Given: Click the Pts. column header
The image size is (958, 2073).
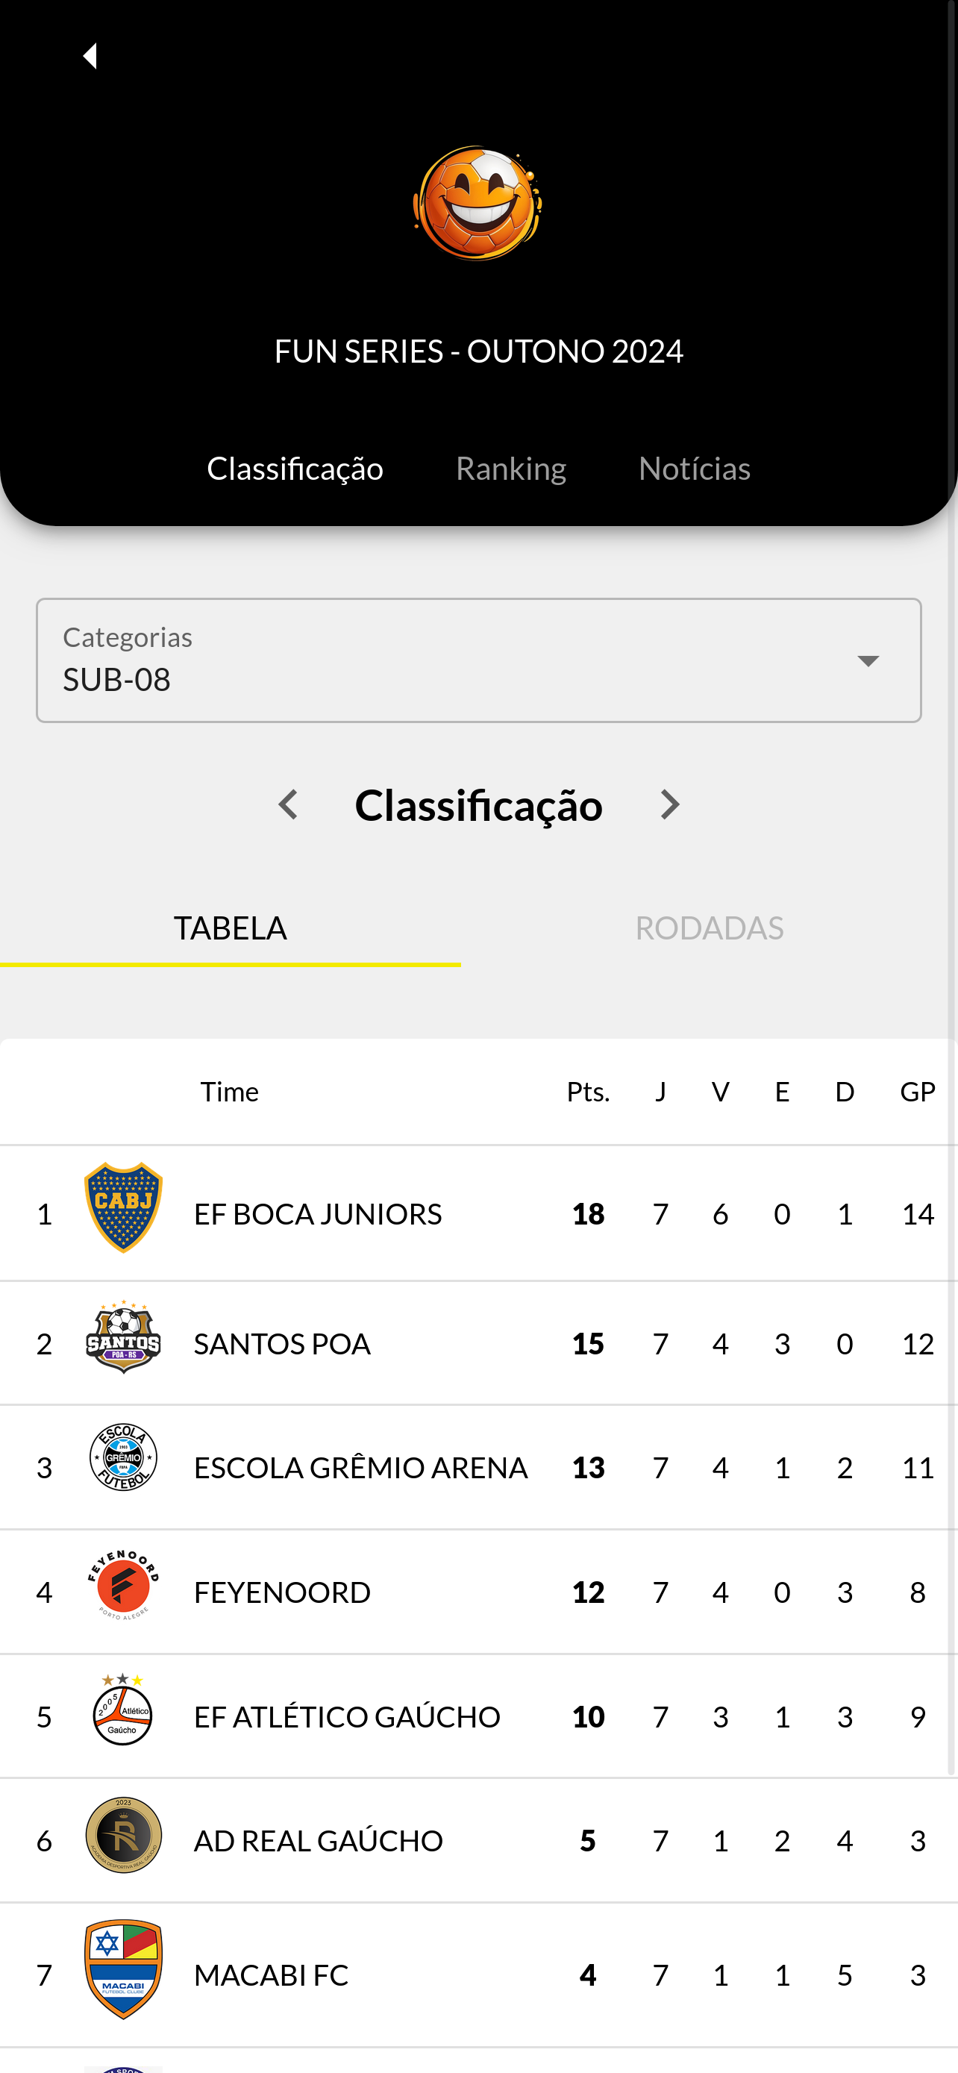Looking at the screenshot, I should (x=588, y=1091).
